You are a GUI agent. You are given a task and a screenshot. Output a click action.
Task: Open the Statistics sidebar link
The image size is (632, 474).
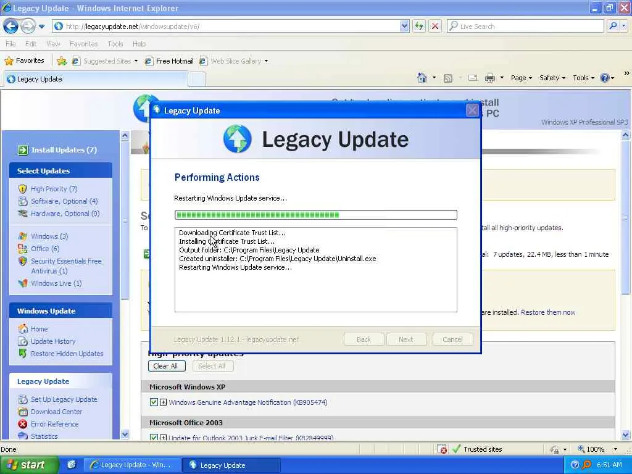[x=44, y=436]
